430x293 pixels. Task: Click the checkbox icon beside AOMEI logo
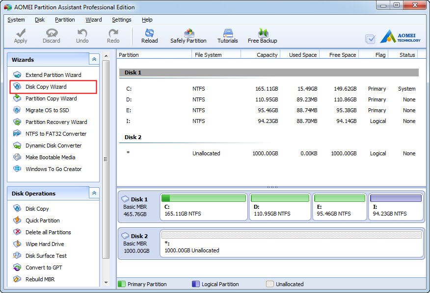coord(370,39)
